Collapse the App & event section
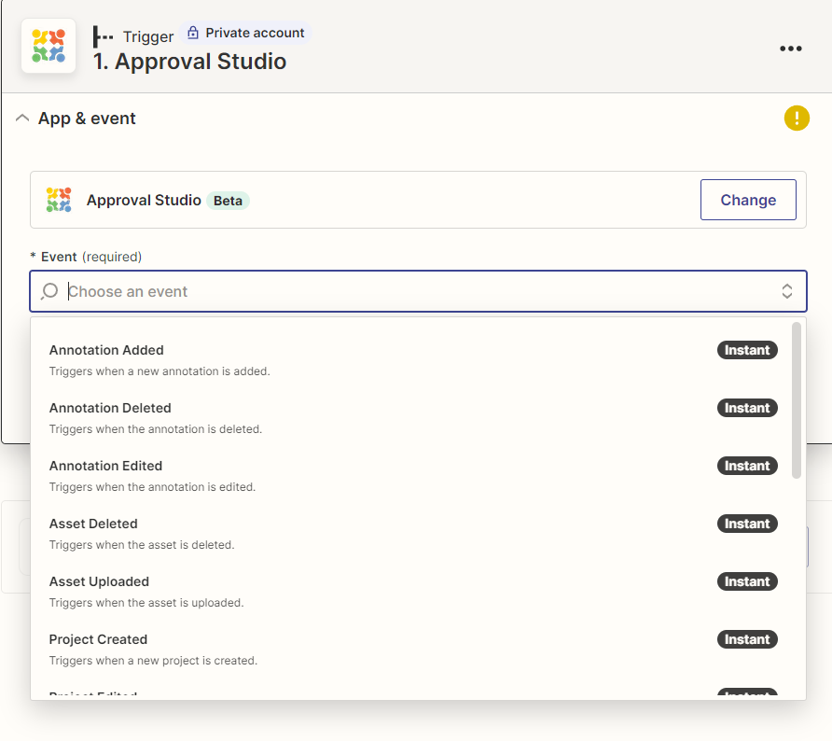This screenshot has height=741, width=832. pyautogui.click(x=23, y=119)
